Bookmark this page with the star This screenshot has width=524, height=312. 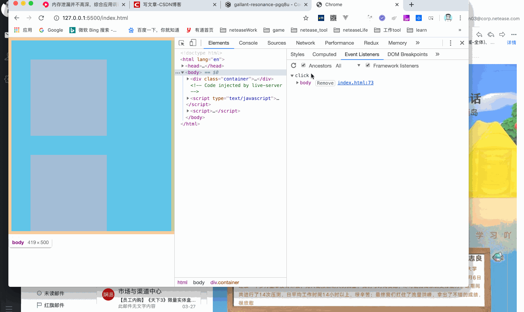pos(305,18)
